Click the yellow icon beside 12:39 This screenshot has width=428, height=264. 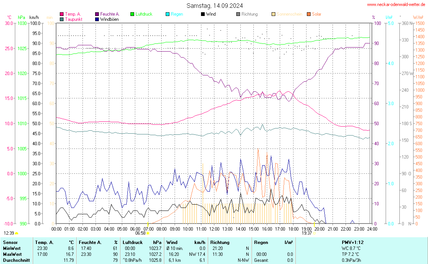(x=17, y=234)
